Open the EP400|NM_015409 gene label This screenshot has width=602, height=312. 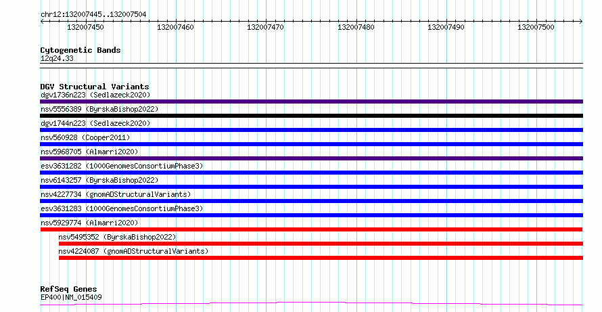click(72, 297)
